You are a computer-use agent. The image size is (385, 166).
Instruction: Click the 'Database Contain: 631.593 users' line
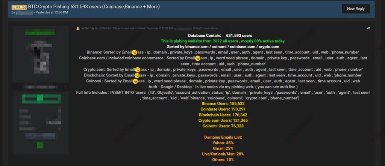(x=220, y=36)
